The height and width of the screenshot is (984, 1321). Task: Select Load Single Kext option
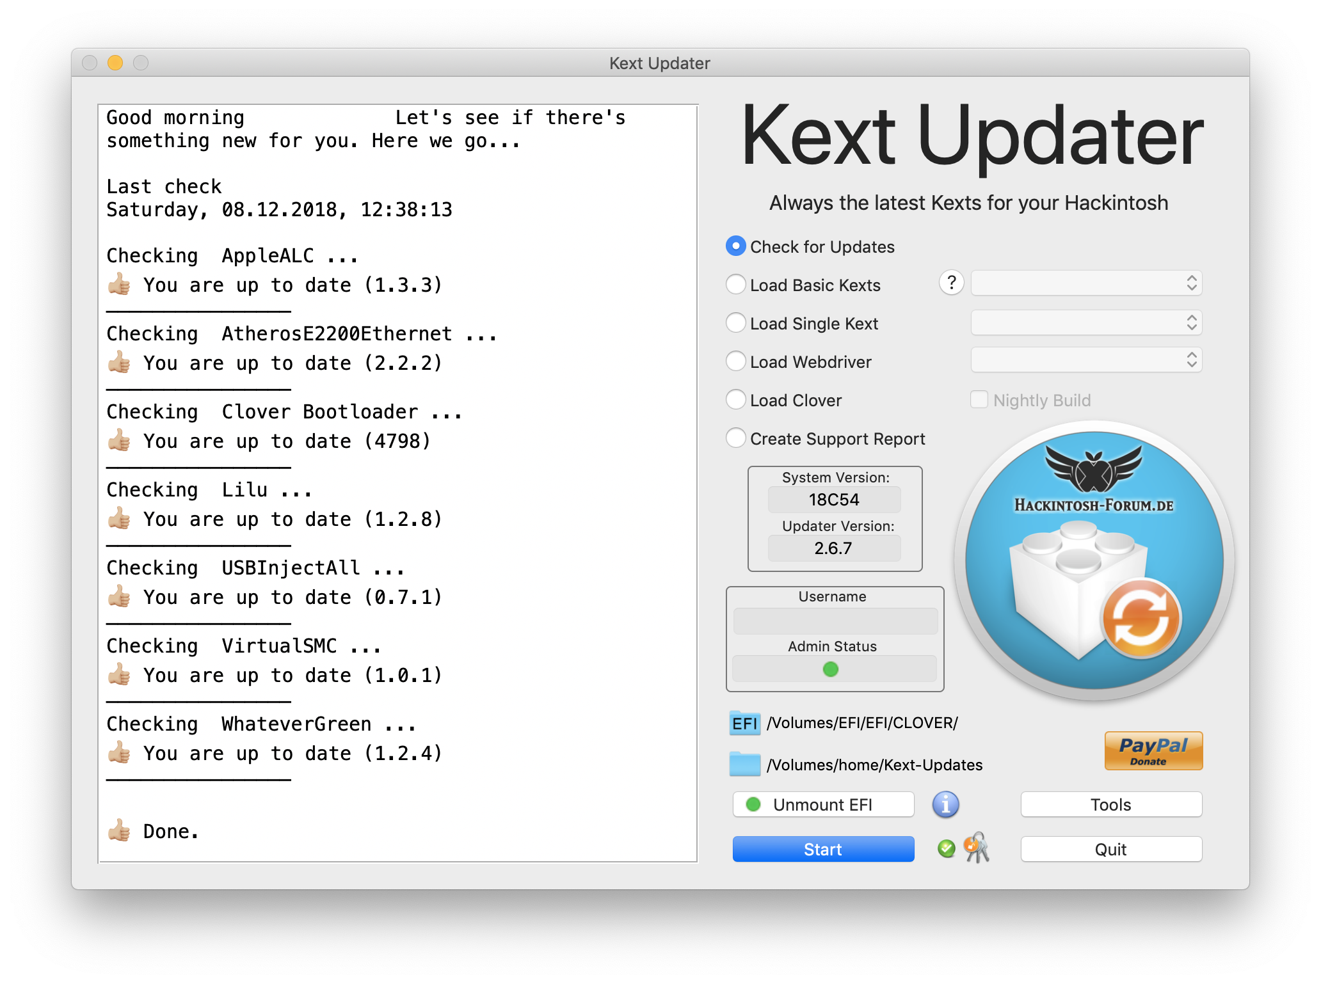tap(736, 323)
